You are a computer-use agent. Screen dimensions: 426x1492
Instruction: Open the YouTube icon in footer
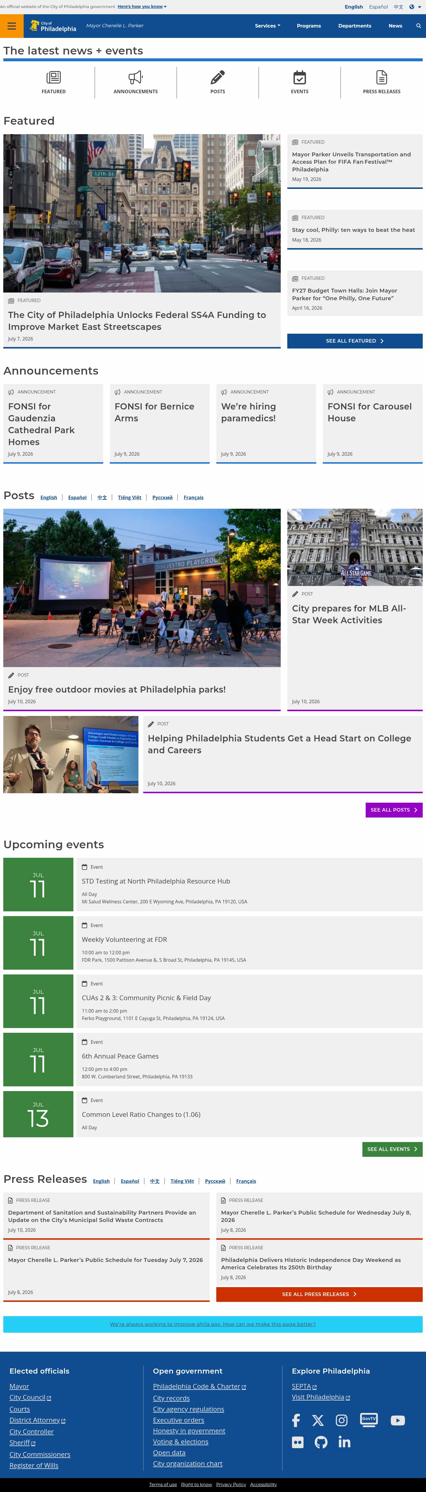tap(398, 1420)
